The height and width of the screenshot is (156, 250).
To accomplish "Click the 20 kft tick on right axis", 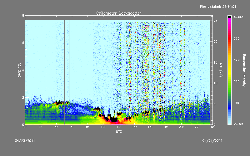I will click(215, 41).
